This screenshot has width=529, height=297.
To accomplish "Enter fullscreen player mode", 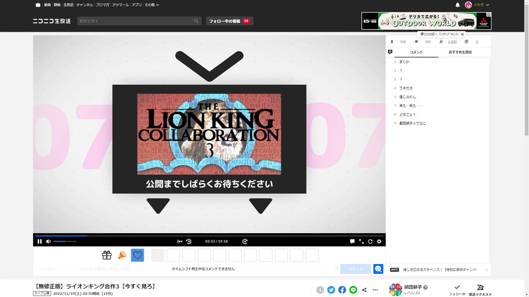I will click(361, 241).
